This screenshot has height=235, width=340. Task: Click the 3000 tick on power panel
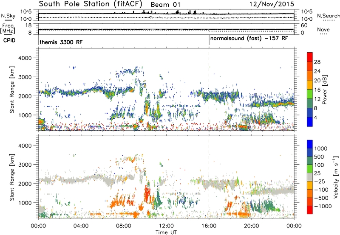25,77
